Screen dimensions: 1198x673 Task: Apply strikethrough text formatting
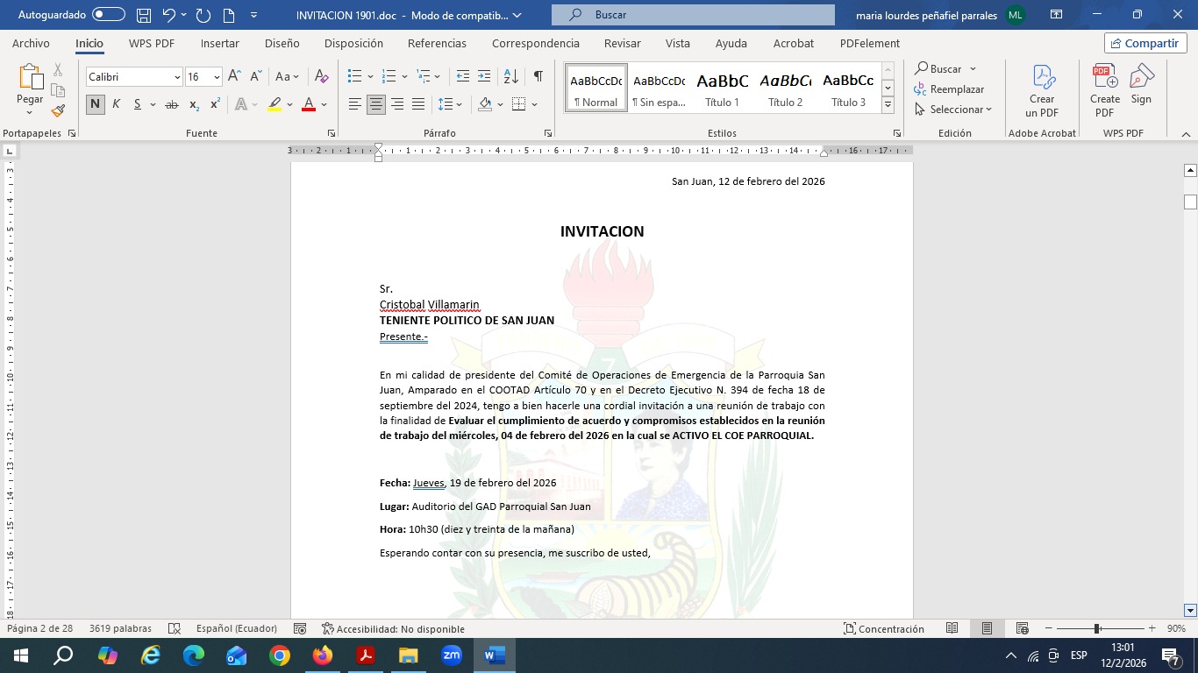172,105
